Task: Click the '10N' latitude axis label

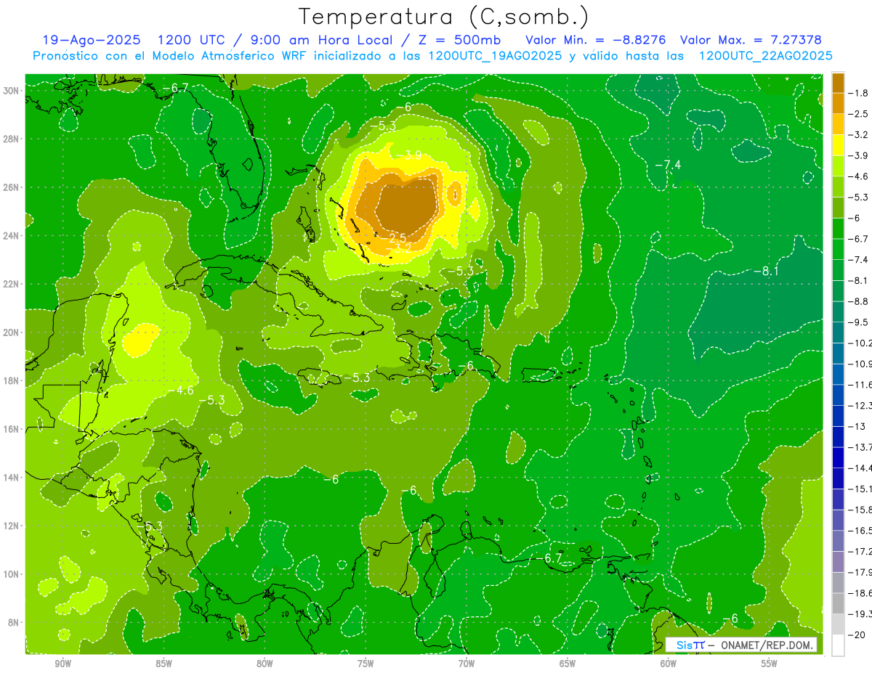Action: (x=12, y=574)
